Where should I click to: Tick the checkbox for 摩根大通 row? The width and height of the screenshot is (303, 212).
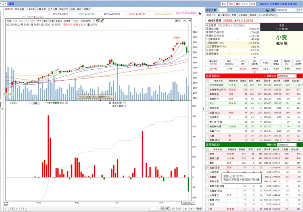207,159
